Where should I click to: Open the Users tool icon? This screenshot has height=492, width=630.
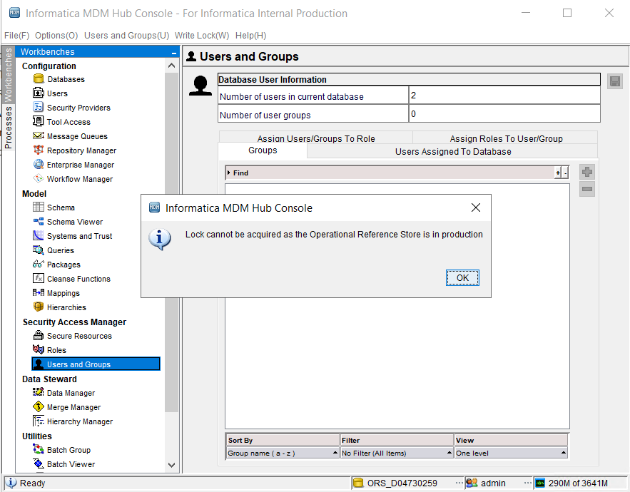(38, 93)
